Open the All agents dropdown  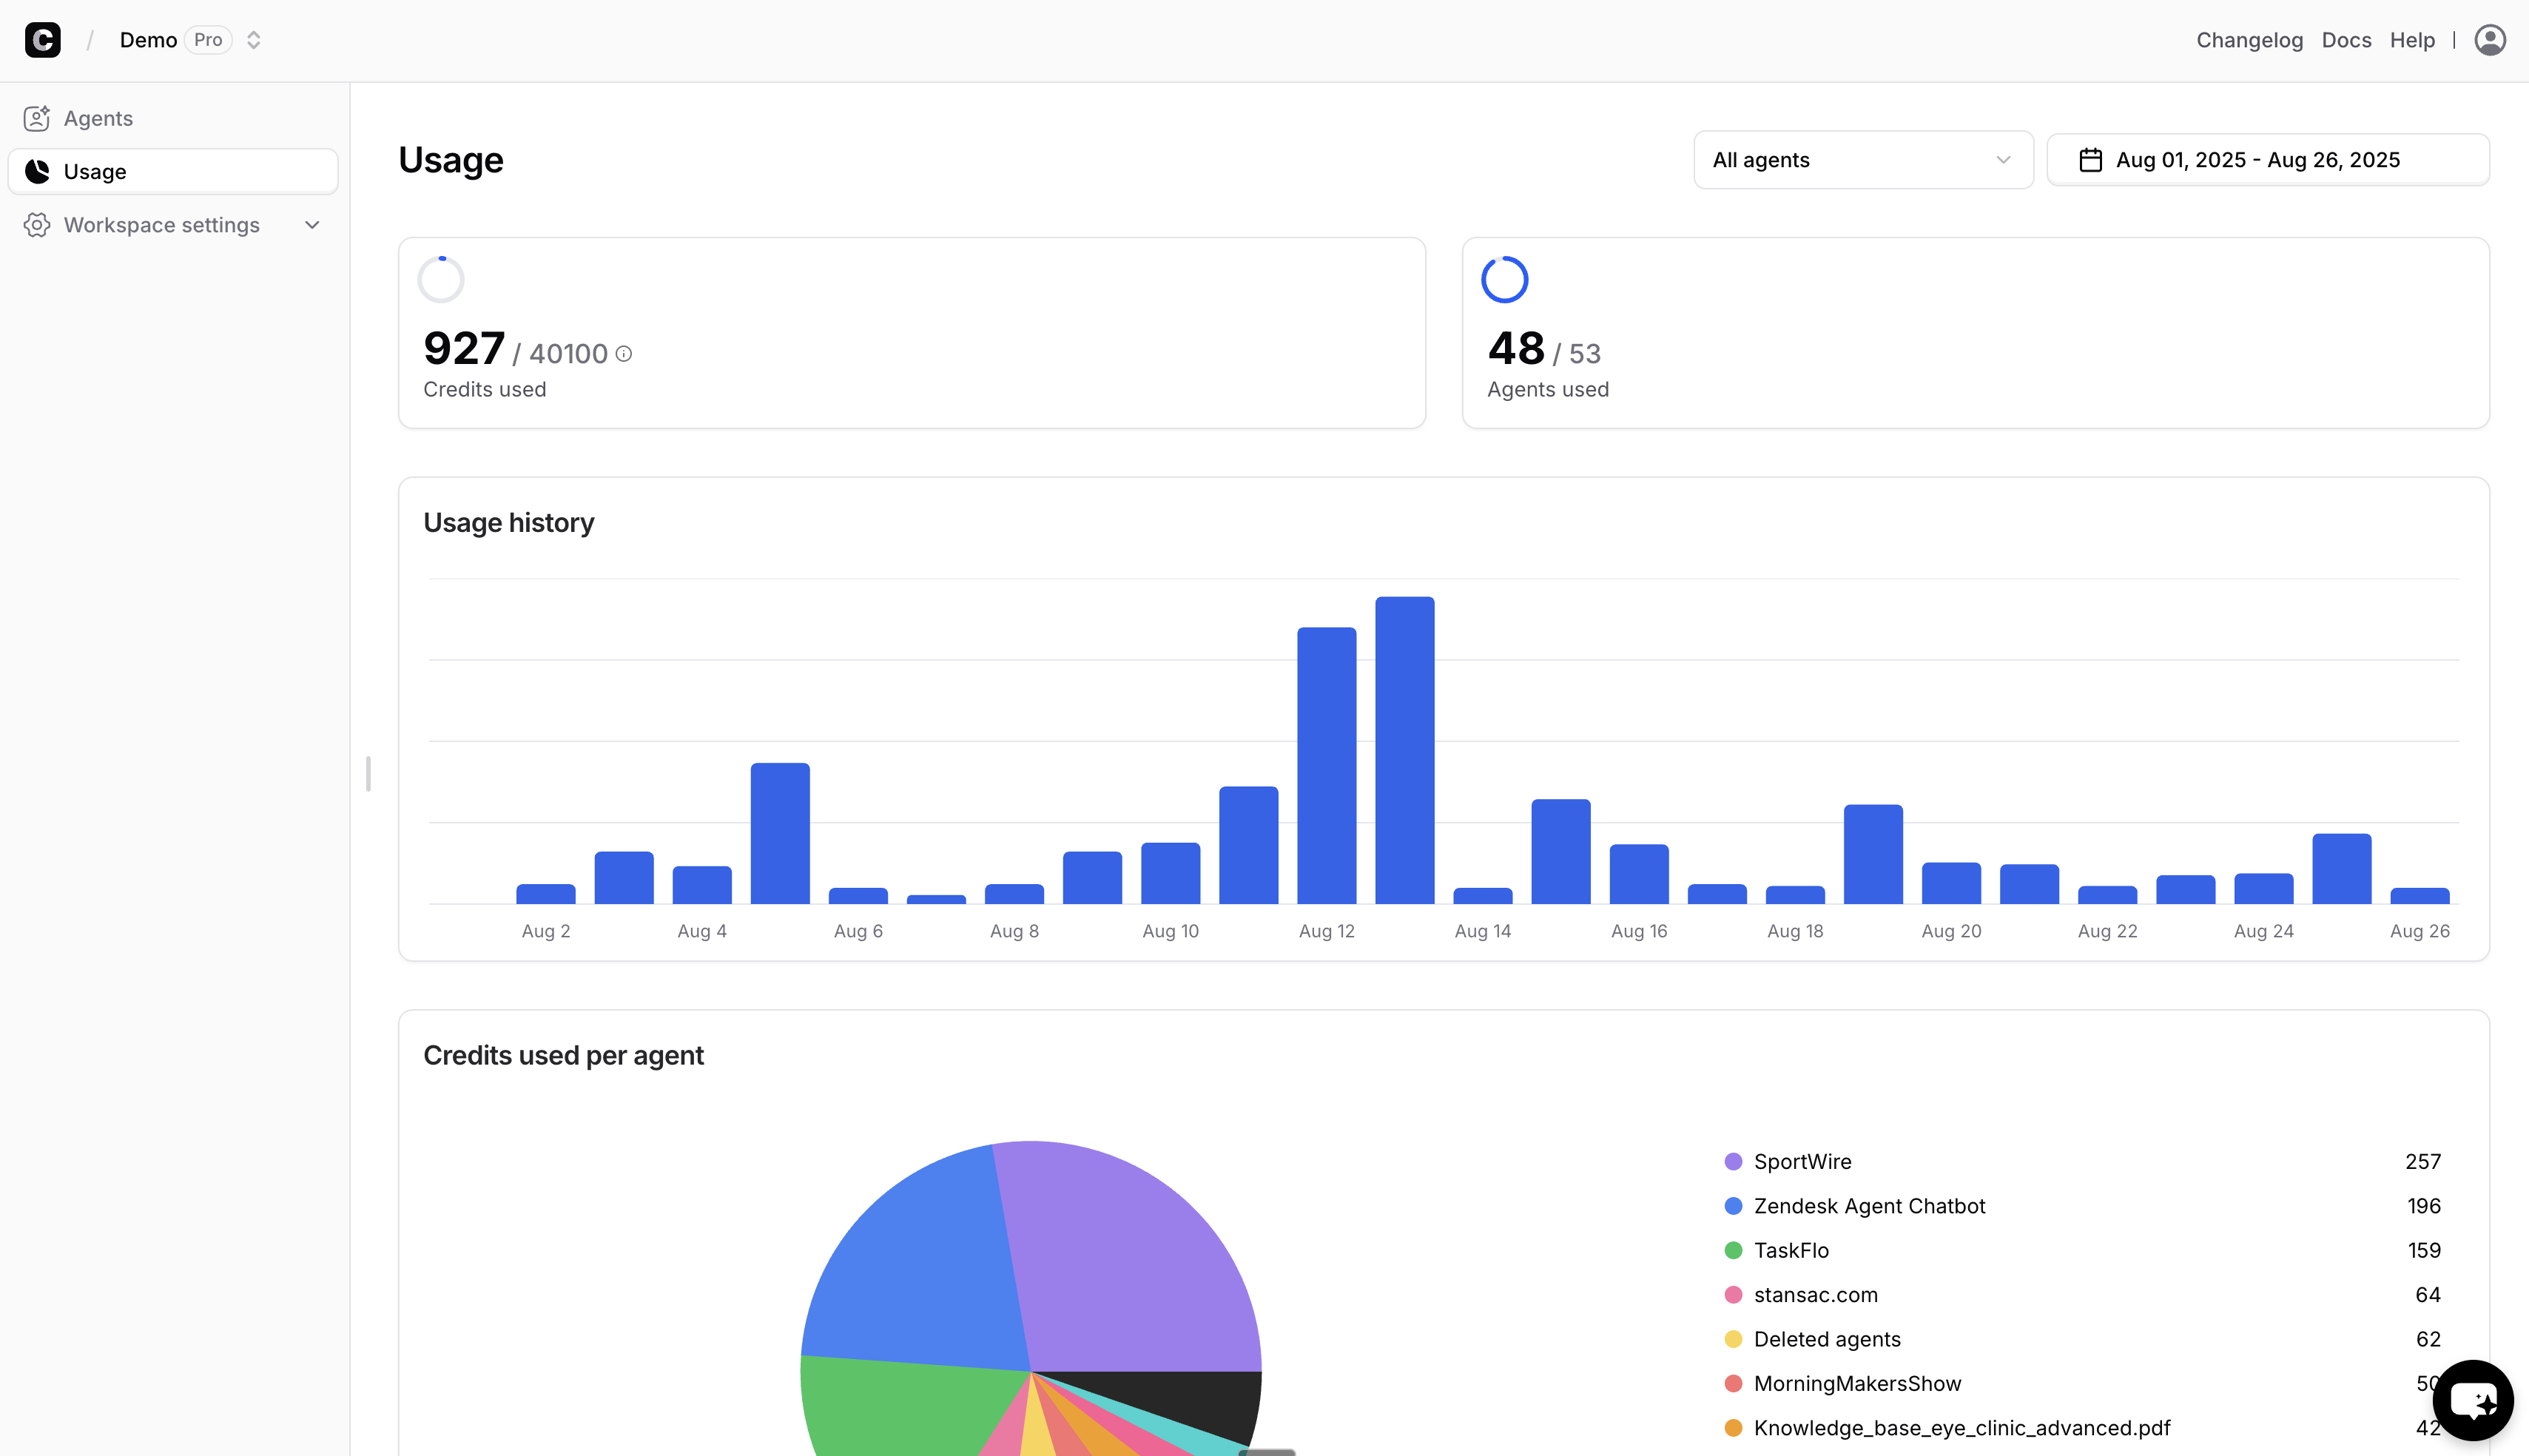1862,160
